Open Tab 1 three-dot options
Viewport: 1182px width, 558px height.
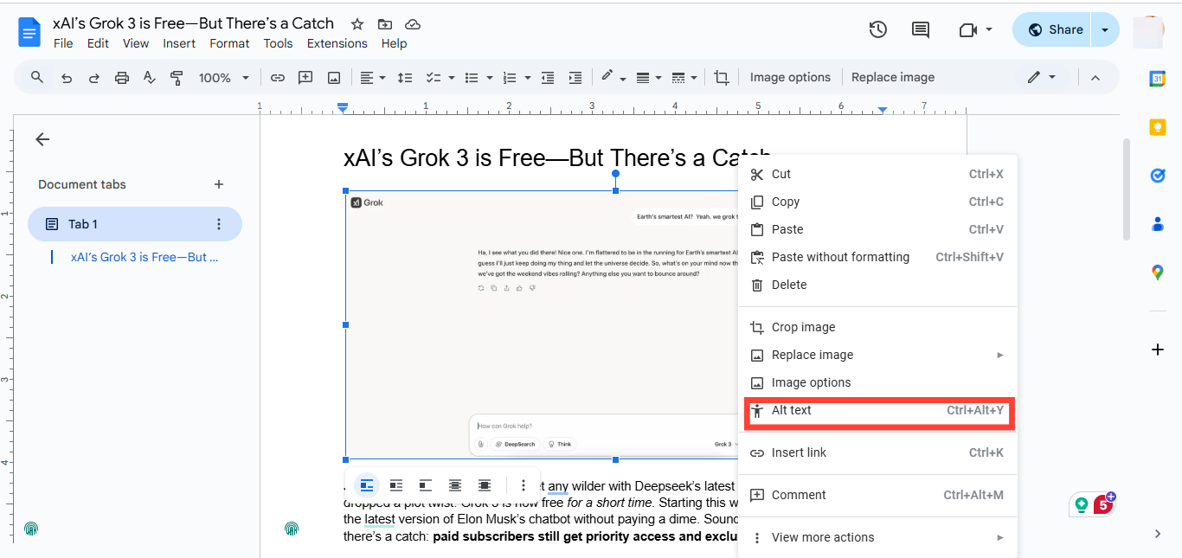[219, 224]
